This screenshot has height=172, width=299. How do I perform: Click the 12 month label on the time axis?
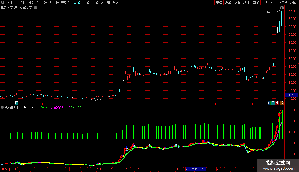coord(125,169)
